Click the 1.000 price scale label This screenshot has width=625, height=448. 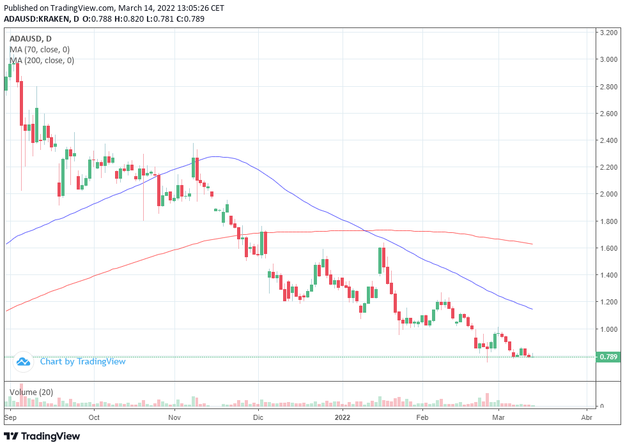coord(608,329)
